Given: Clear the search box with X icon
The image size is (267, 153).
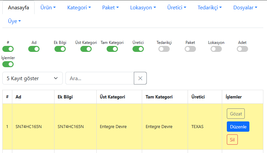Looking at the screenshot, I should pyautogui.click(x=140, y=78).
